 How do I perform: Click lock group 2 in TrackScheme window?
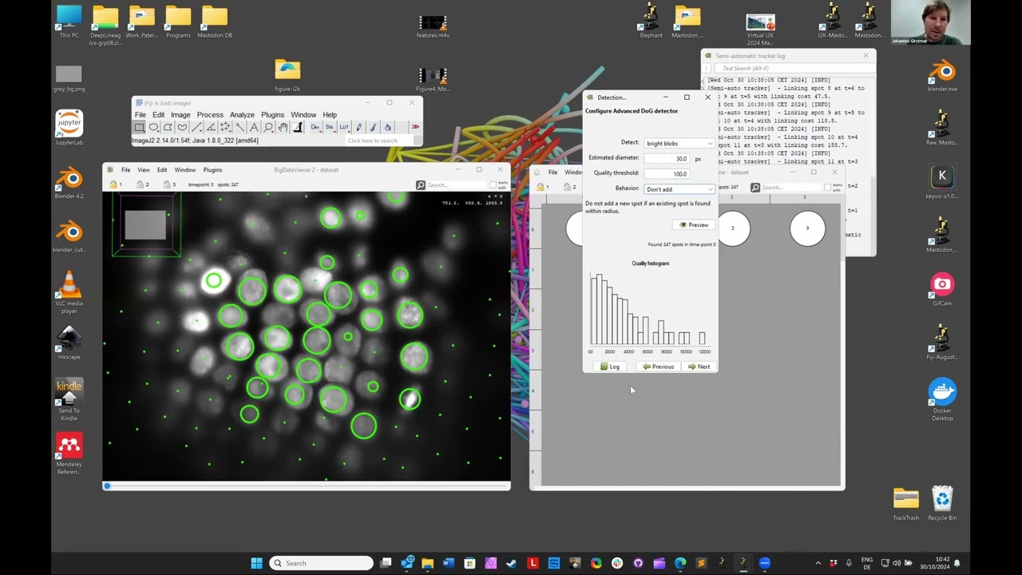(x=570, y=187)
